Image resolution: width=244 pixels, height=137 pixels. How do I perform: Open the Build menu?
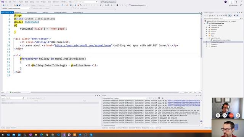point(26,2)
